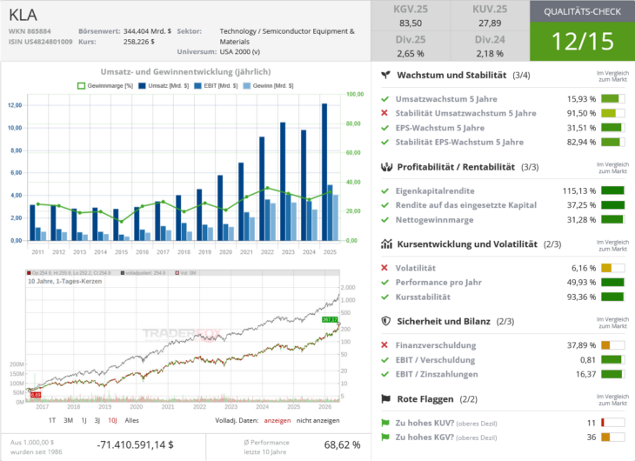Click the green 12/15 quality score box
Screen dimensions: 635x461
point(582,42)
